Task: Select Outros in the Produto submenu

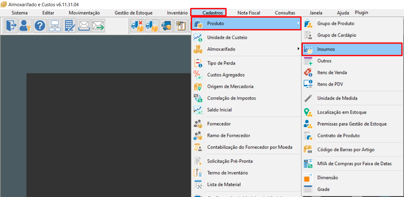Action: [352, 61]
